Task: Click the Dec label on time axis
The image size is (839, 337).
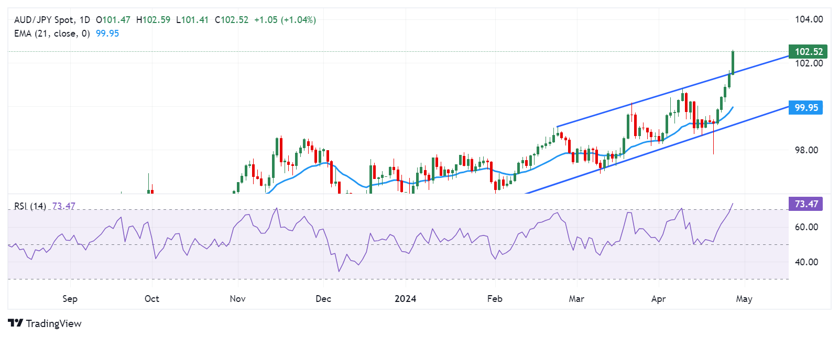Action: tap(323, 299)
